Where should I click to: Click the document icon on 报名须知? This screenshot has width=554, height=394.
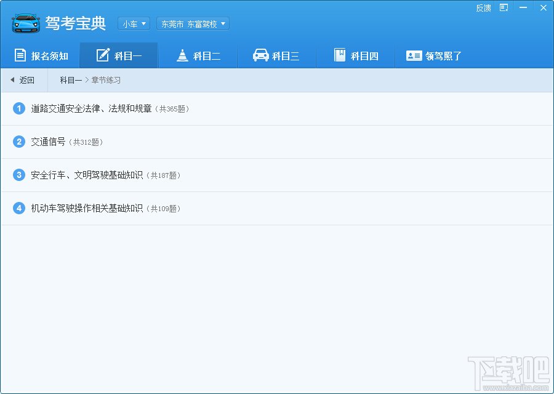pos(19,55)
